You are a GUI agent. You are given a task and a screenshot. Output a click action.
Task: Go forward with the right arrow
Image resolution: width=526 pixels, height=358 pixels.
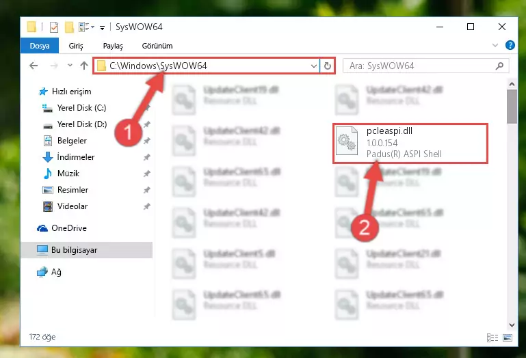coord(53,66)
